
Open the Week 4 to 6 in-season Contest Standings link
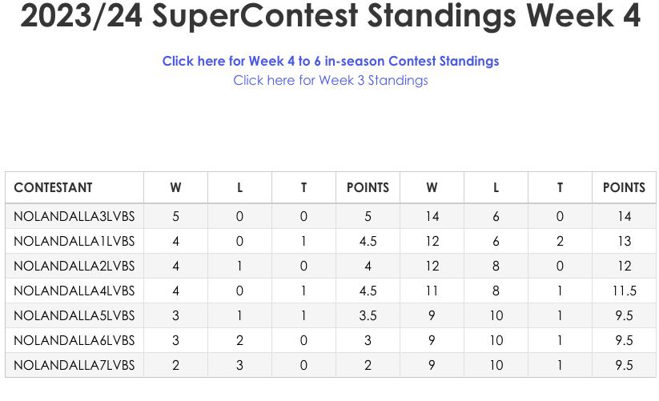330,61
